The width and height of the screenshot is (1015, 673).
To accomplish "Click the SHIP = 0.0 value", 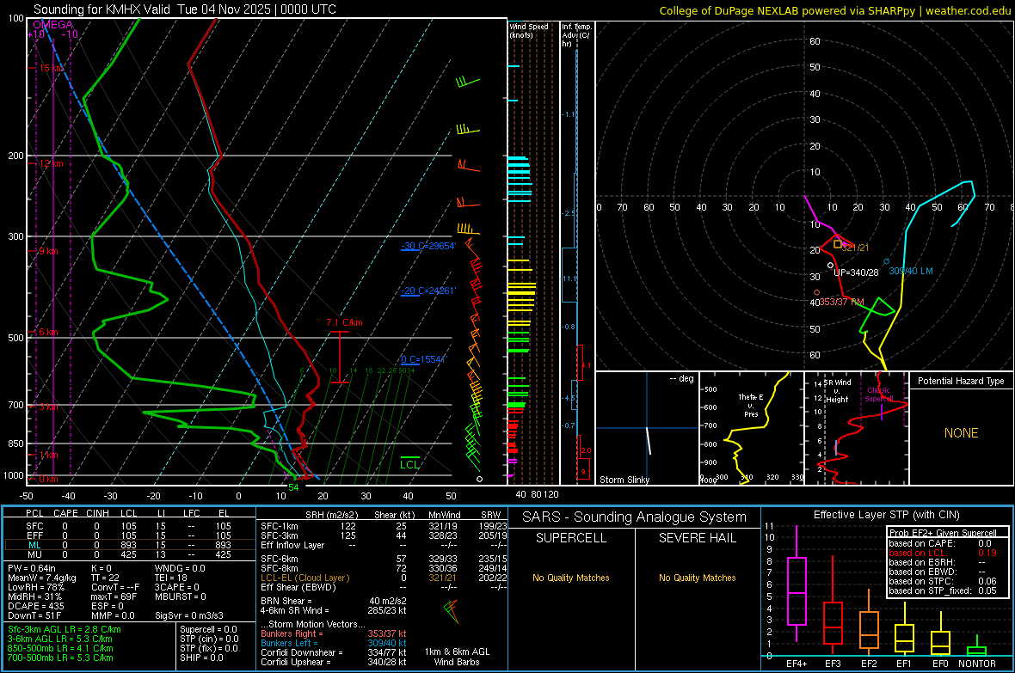I will pos(201,658).
